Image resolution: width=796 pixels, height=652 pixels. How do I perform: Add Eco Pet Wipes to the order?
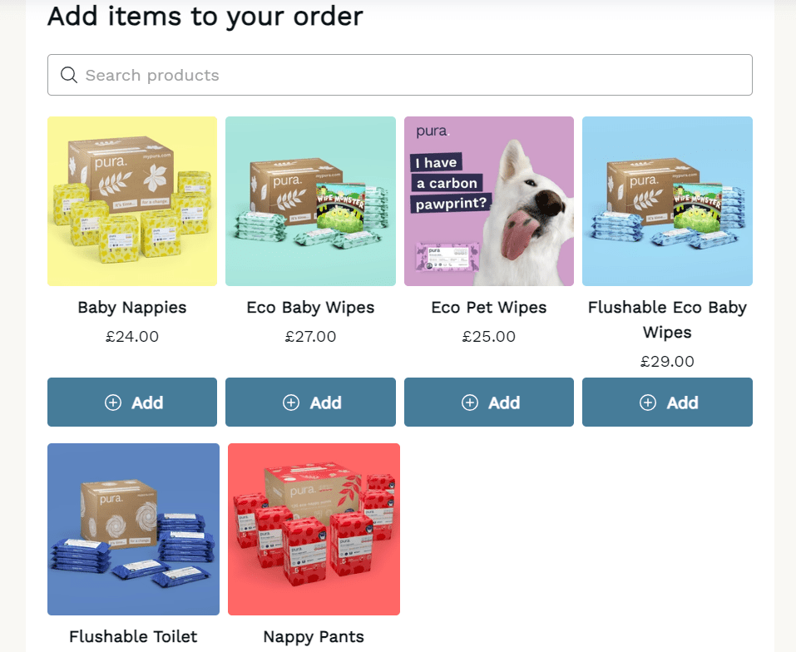point(488,402)
